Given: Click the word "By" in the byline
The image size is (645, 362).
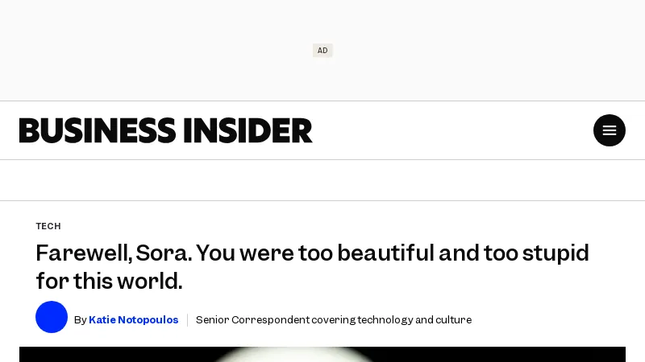Looking at the screenshot, I should [80, 320].
